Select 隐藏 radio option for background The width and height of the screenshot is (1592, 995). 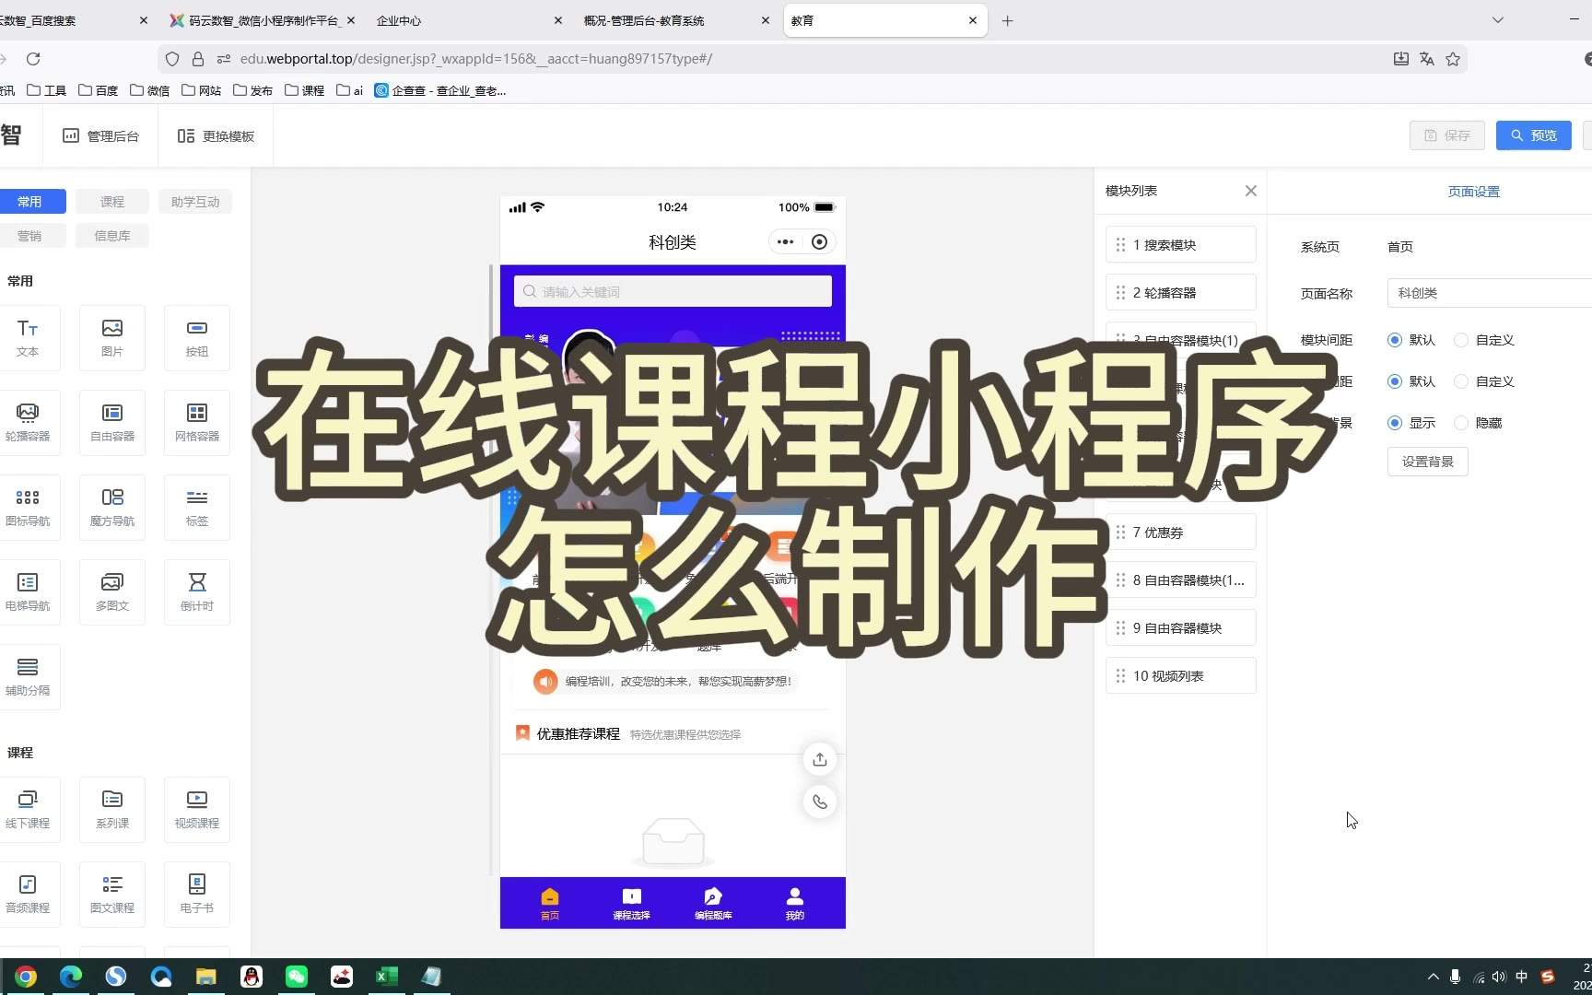[x=1461, y=423]
